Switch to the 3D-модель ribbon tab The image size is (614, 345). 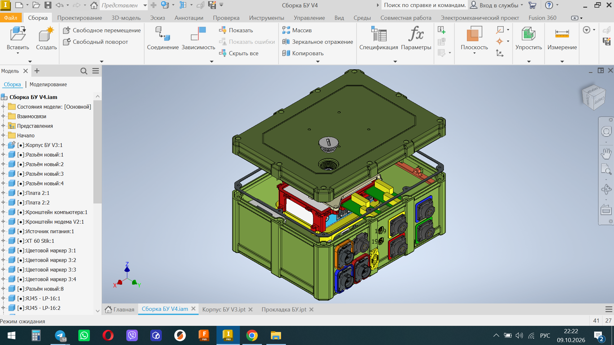coord(126,18)
